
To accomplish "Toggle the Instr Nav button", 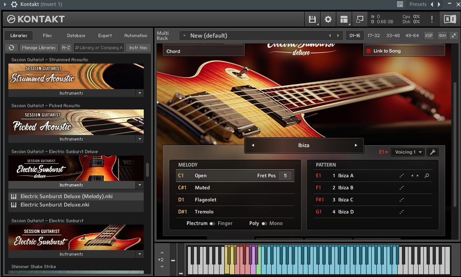I will 138,47.
